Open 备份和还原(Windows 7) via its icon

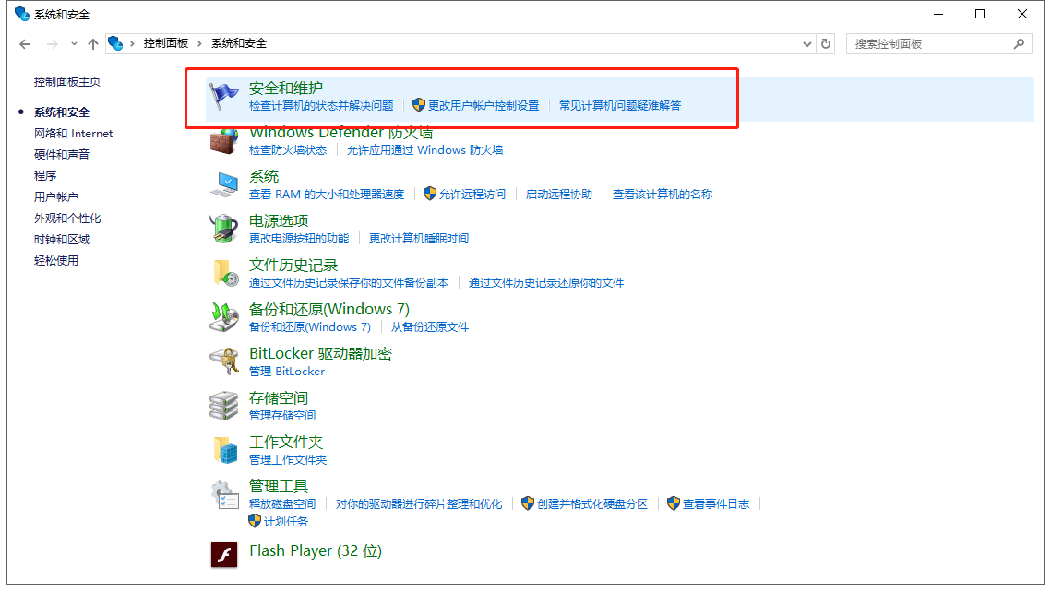pos(223,318)
